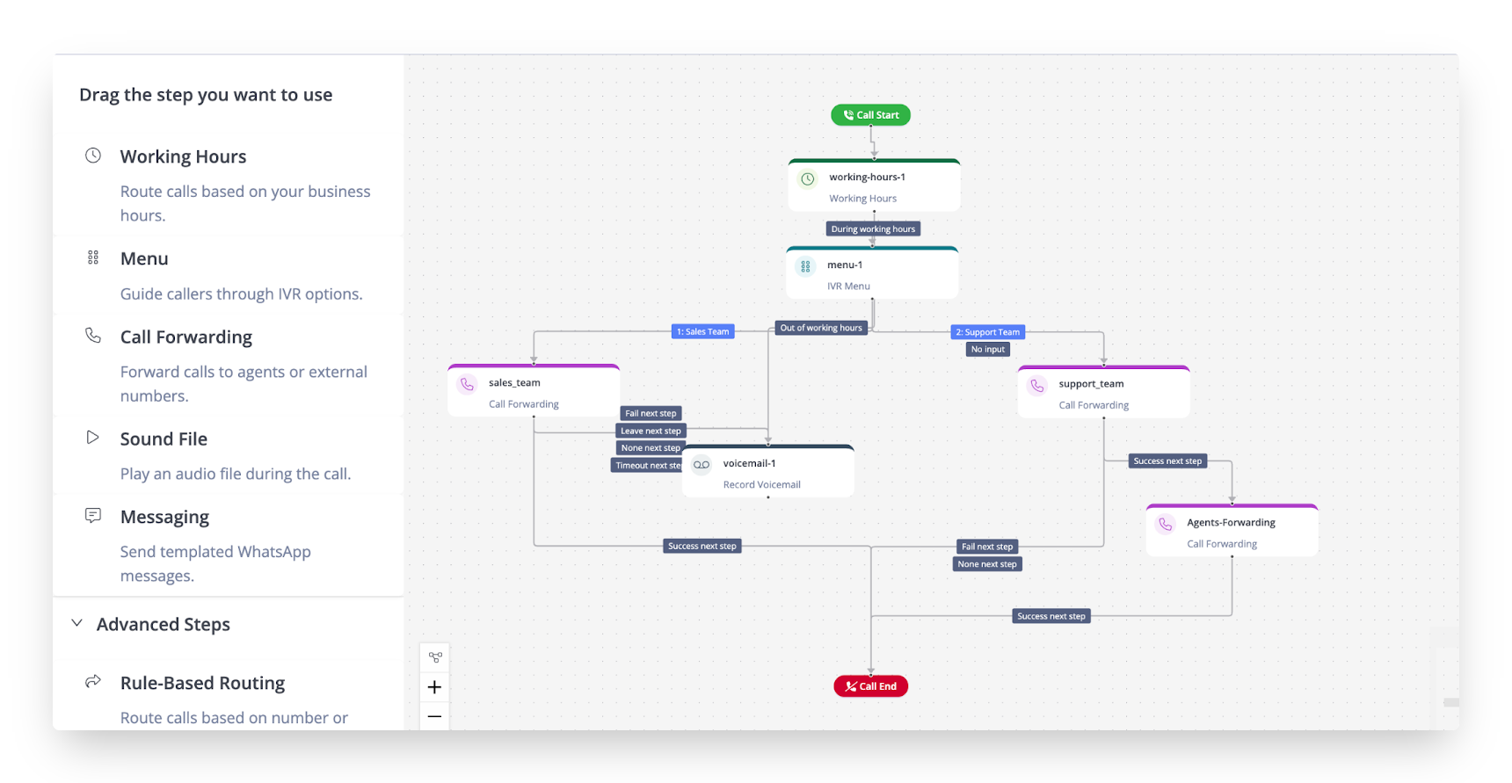This screenshot has height=783, width=1512.
Task: Click the voicemail icon on voicemail-1 node
Action: [x=701, y=465]
